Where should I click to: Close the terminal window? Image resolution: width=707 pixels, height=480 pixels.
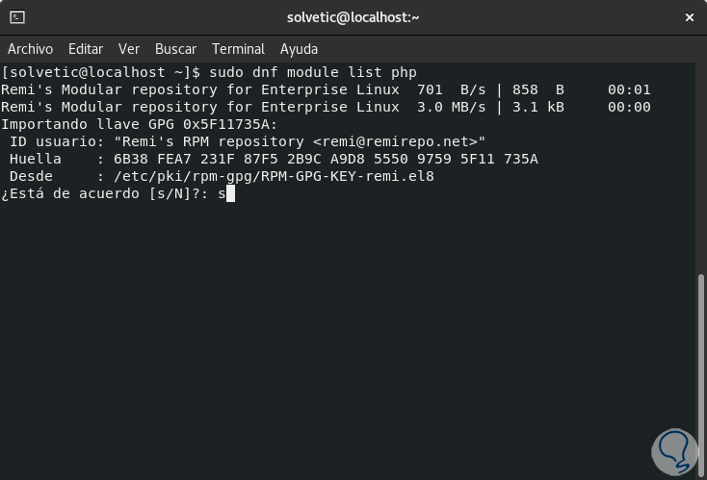point(688,17)
